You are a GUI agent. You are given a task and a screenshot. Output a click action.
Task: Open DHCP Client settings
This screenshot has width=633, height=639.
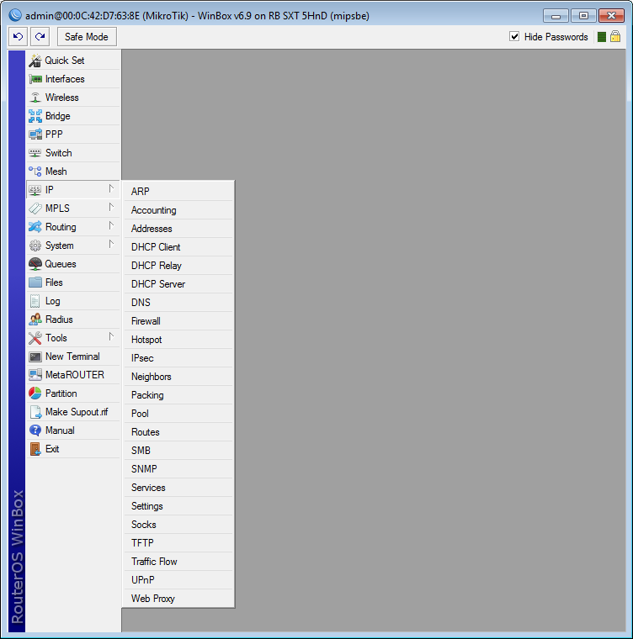coord(178,247)
